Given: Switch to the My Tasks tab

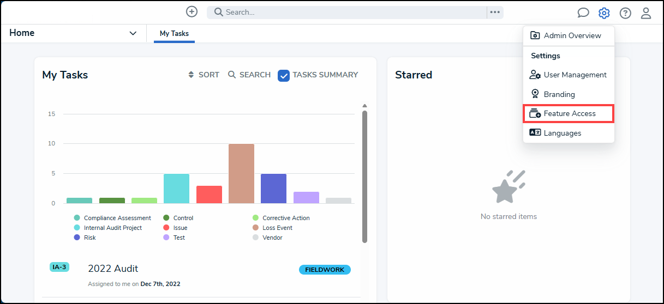Looking at the screenshot, I should coord(174,33).
